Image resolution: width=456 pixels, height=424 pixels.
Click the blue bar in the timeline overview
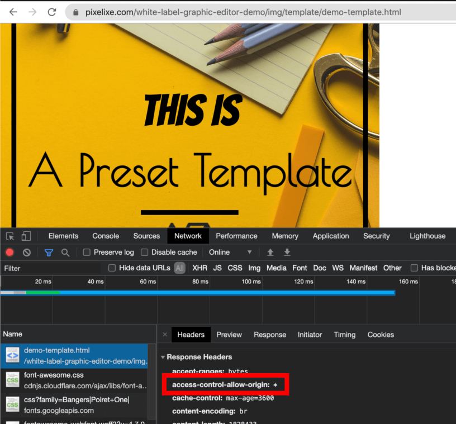(x=224, y=293)
